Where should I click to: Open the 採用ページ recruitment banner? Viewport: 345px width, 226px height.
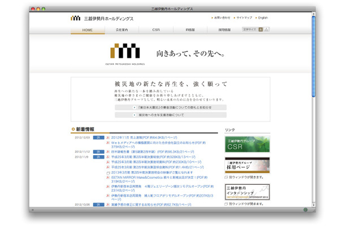tap(247, 166)
